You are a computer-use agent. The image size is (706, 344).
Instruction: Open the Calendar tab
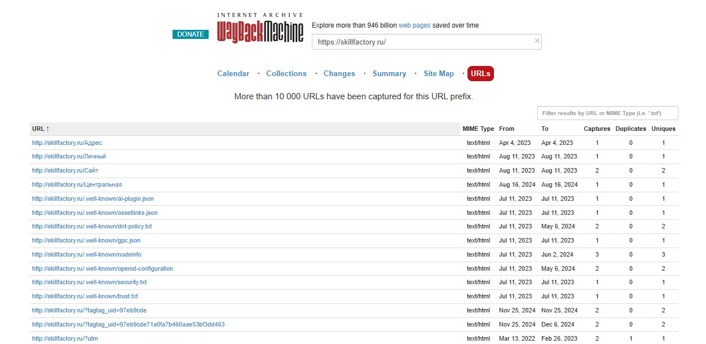tap(233, 73)
